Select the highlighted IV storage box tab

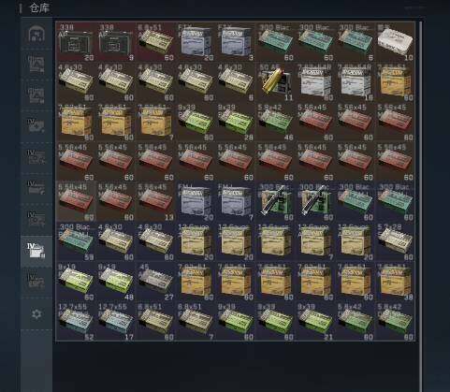36,252
